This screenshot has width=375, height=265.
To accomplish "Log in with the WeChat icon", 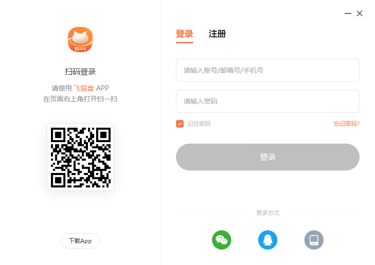I will tap(222, 240).
